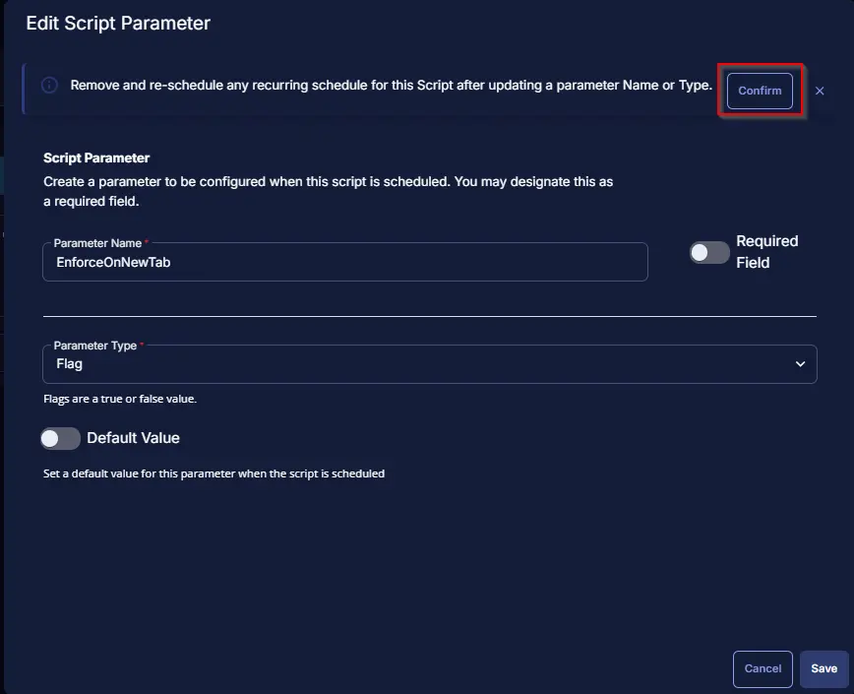Click the 'Edit Script Parameter' title
The height and width of the screenshot is (694, 854).
point(118,24)
